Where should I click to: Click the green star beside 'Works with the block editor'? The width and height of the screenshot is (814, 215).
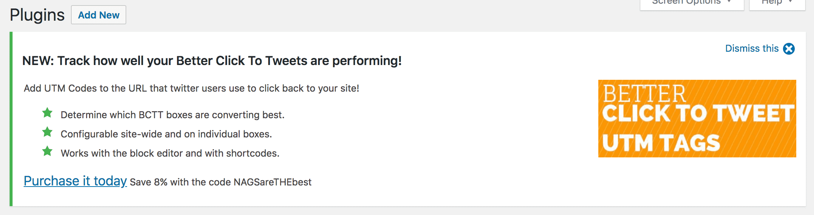click(47, 151)
